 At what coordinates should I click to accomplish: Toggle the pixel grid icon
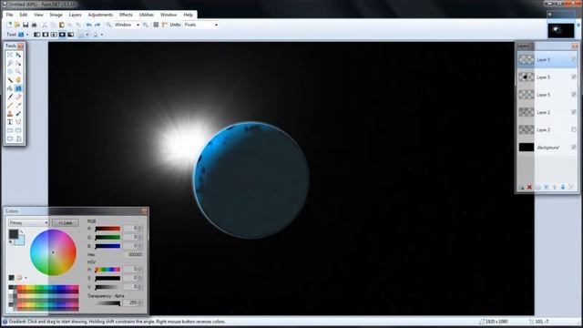pyautogui.click(x=156, y=25)
